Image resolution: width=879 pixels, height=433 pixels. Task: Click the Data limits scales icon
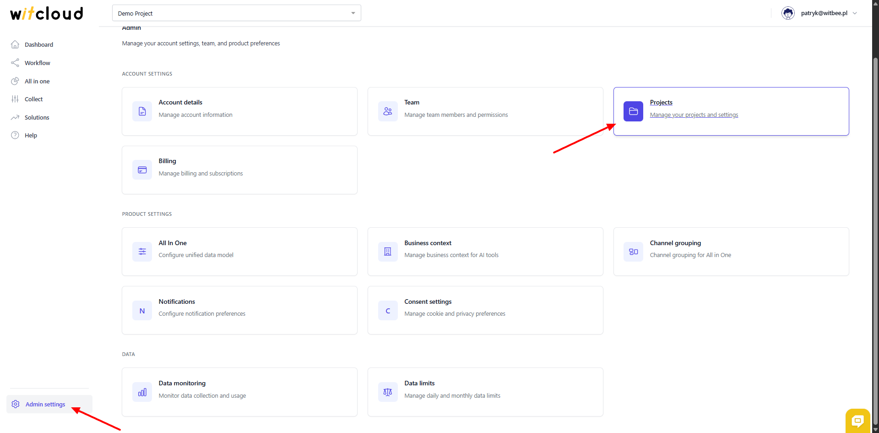[x=388, y=392]
